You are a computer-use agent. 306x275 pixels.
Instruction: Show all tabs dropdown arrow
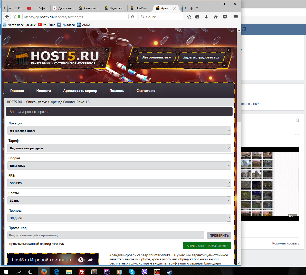197,8
